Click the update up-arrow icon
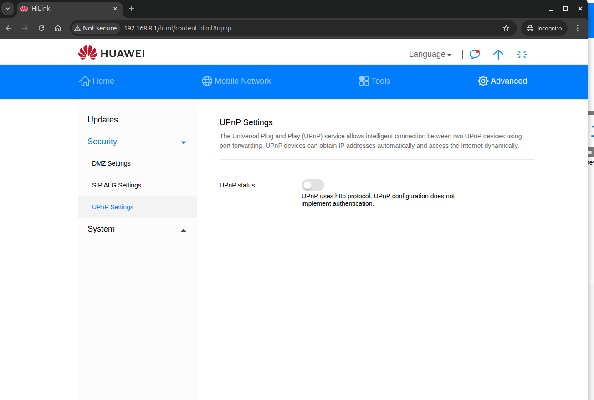The width and height of the screenshot is (594, 400). [498, 54]
